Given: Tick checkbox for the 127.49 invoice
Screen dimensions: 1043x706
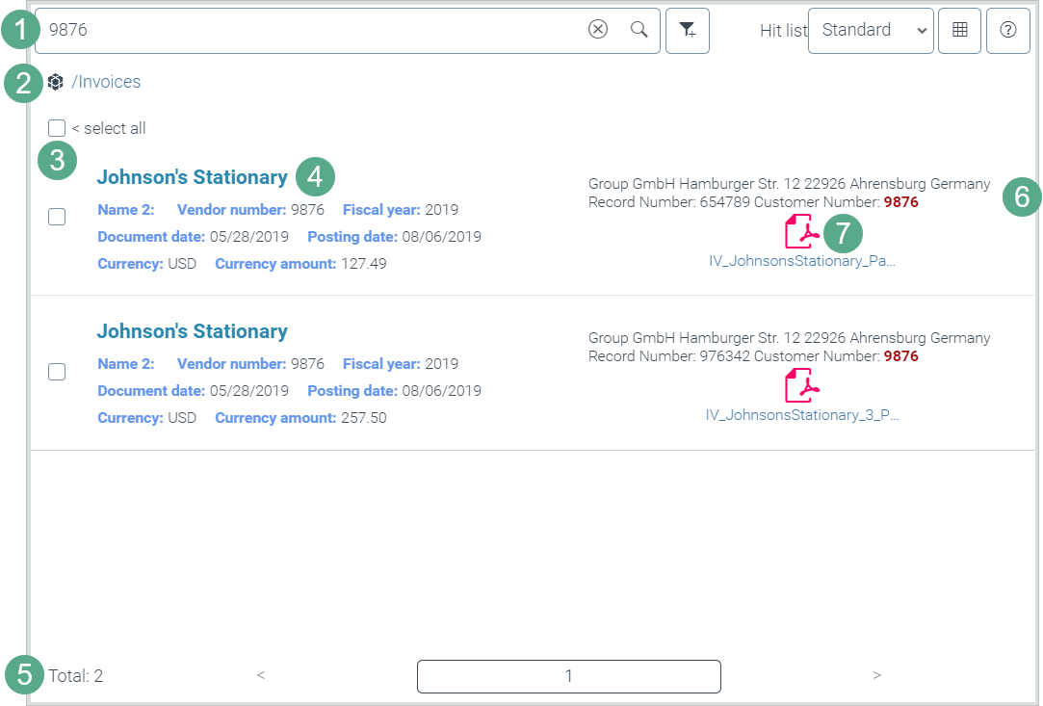Looking at the screenshot, I should 57,218.
